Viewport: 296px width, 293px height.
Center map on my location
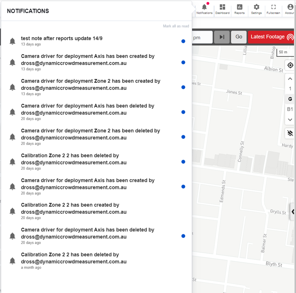click(x=290, y=65)
